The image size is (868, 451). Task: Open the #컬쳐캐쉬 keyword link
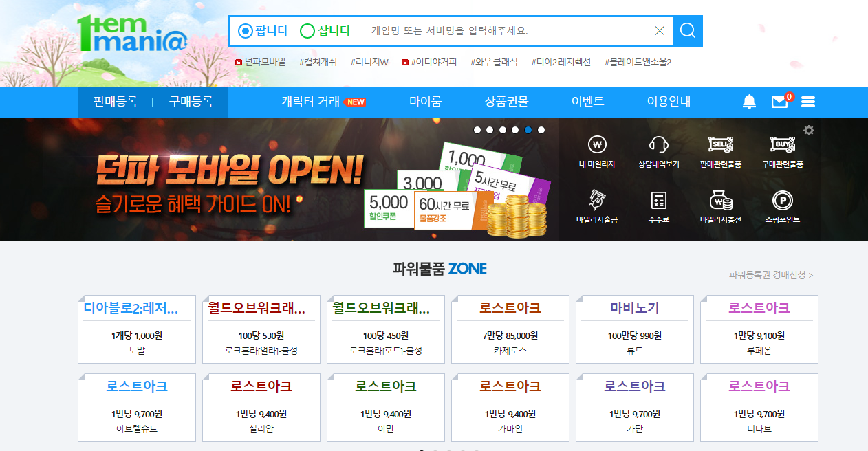pyautogui.click(x=318, y=62)
